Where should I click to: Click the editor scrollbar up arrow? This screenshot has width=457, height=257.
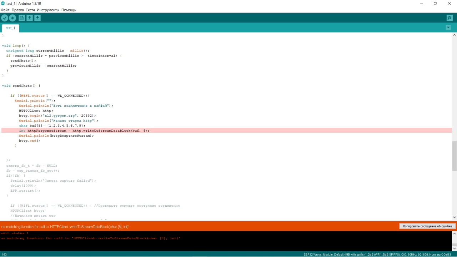[454, 35]
